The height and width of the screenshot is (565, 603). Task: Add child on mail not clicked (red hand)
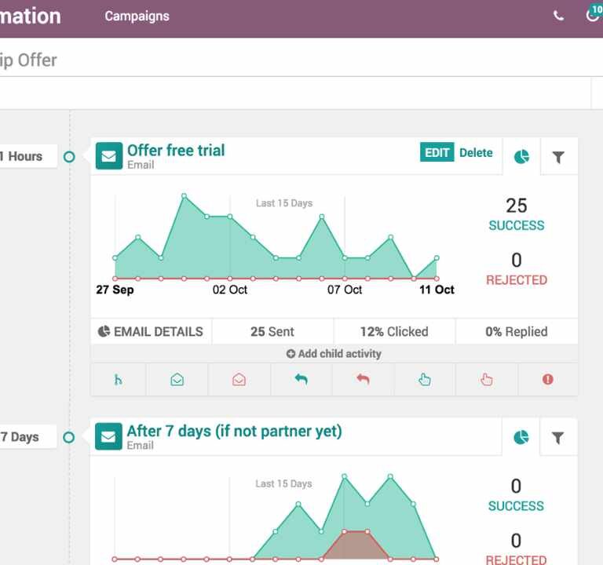(487, 380)
